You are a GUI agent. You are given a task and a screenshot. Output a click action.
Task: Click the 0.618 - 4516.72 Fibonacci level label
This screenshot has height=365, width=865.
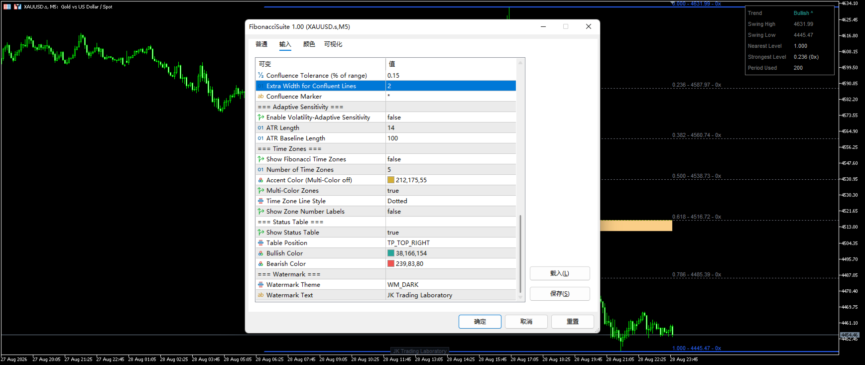(697, 217)
